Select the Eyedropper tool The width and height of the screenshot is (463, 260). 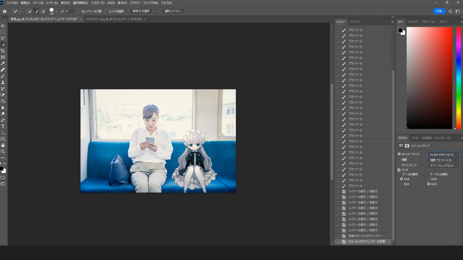point(3,64)
